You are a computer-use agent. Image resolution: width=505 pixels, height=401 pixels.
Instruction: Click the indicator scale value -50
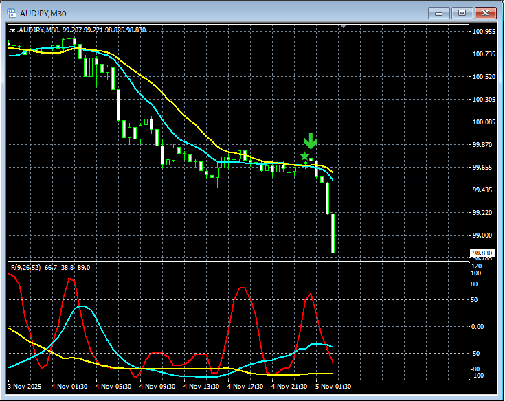[x=475, y=354]
